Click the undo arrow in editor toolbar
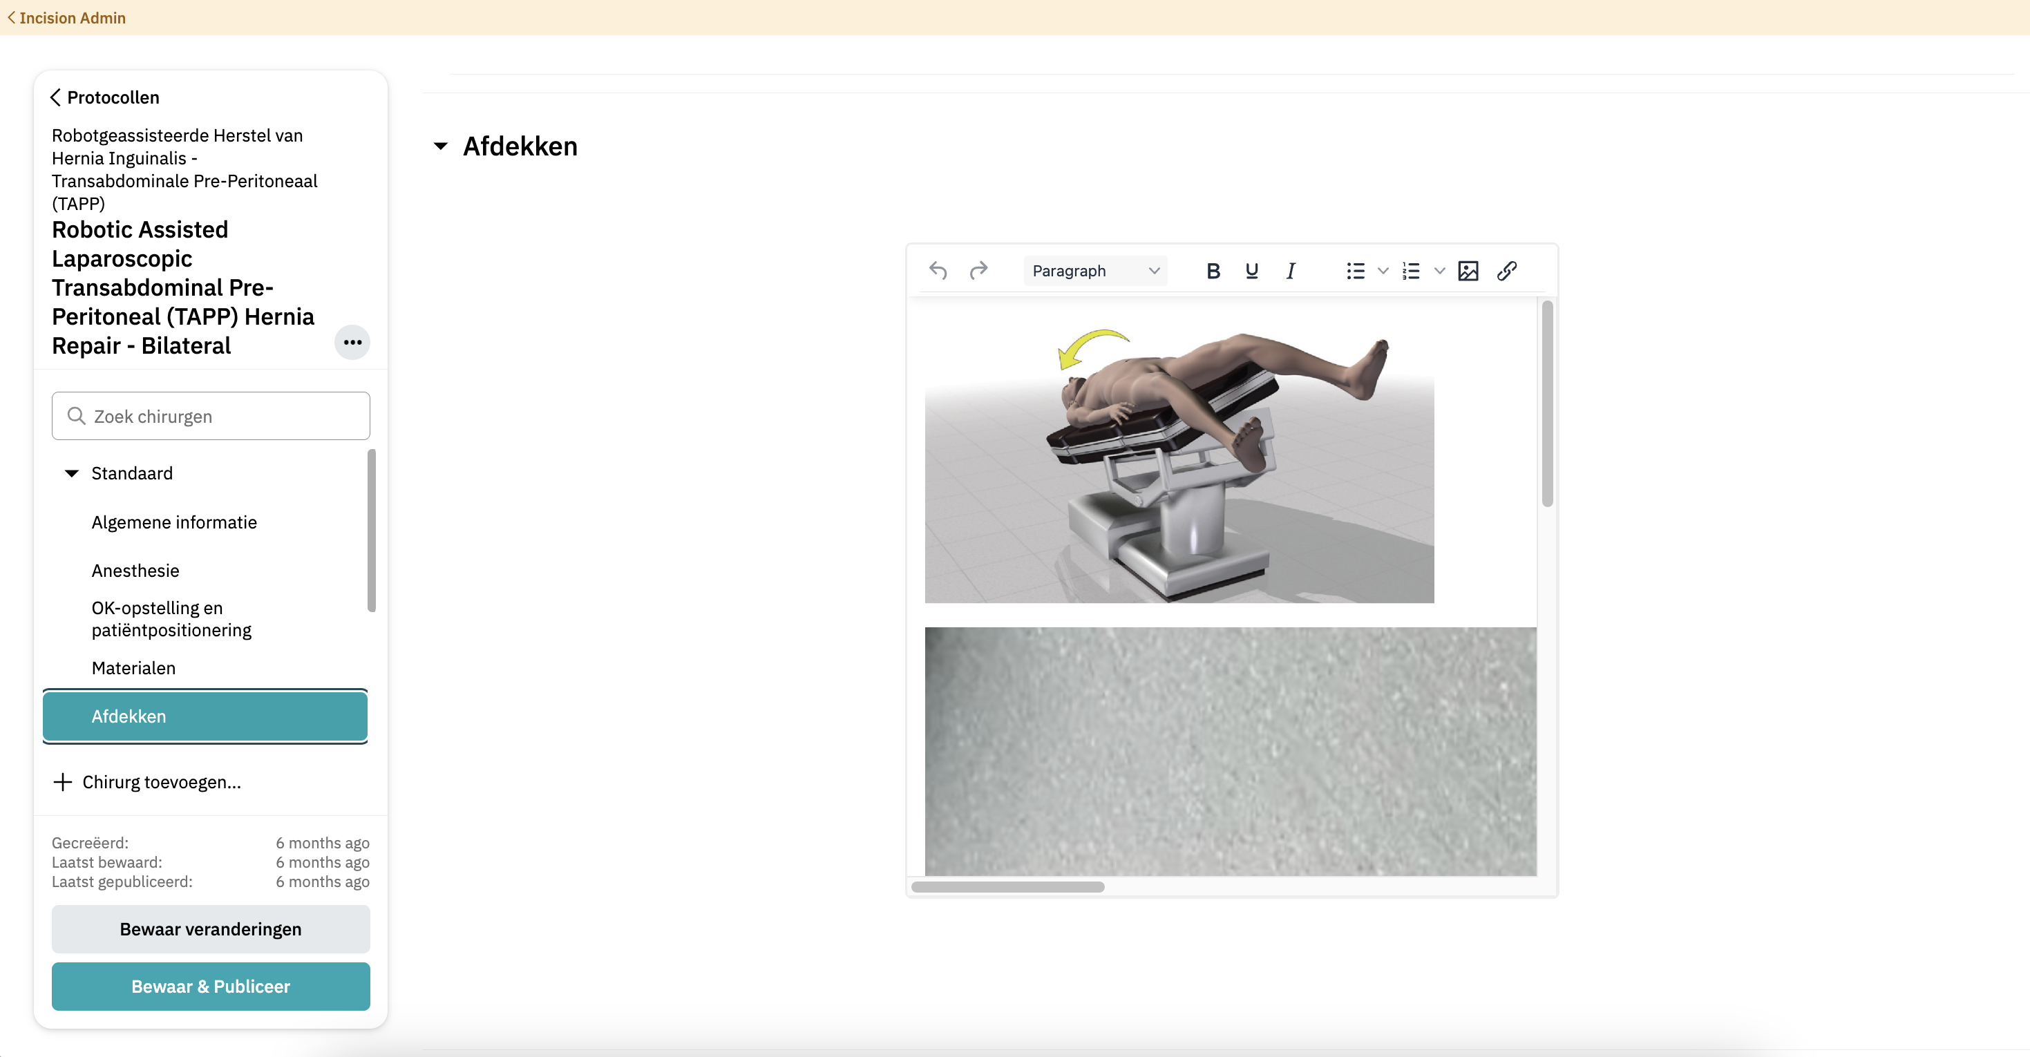Viewport: 2030px width, 1057px height. pos(938,270)
